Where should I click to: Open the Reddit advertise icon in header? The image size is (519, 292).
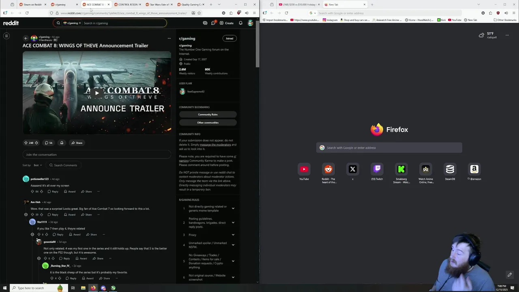click(205, 23)
